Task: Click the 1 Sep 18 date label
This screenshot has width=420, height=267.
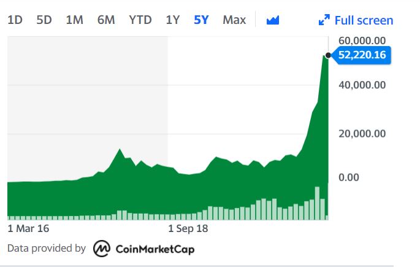Action: [x=188, y=228]
